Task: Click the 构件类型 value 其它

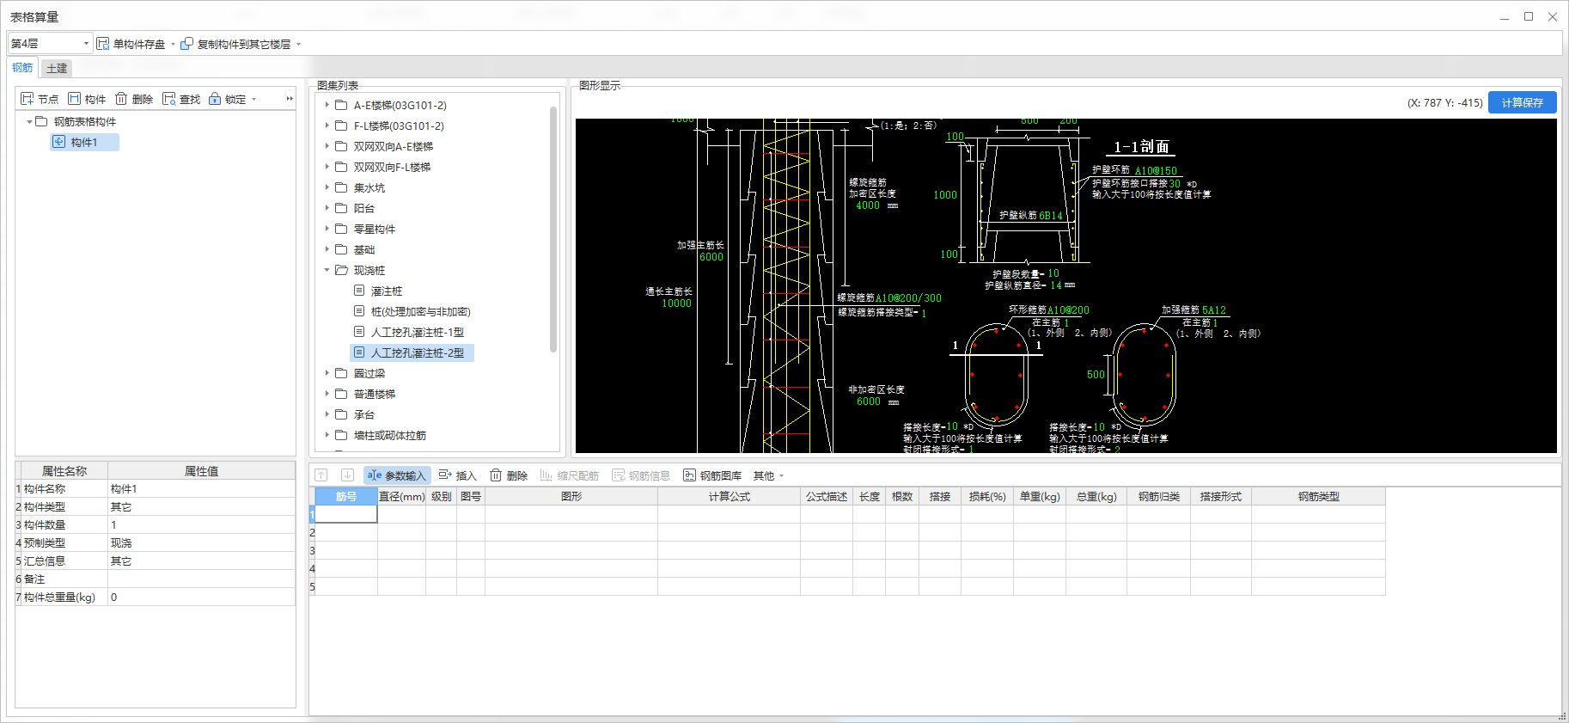Action: point(201,506)
